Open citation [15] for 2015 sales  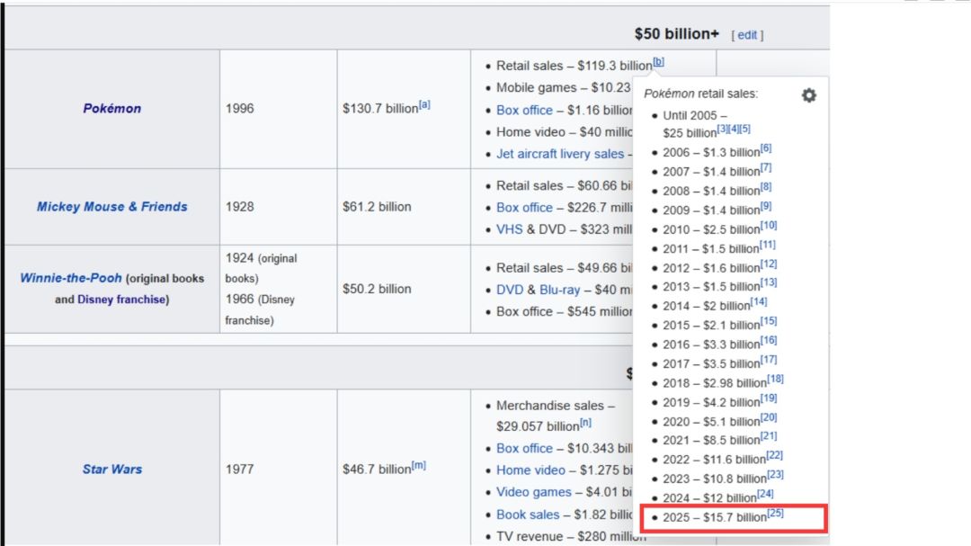click(x=769, y=321)
